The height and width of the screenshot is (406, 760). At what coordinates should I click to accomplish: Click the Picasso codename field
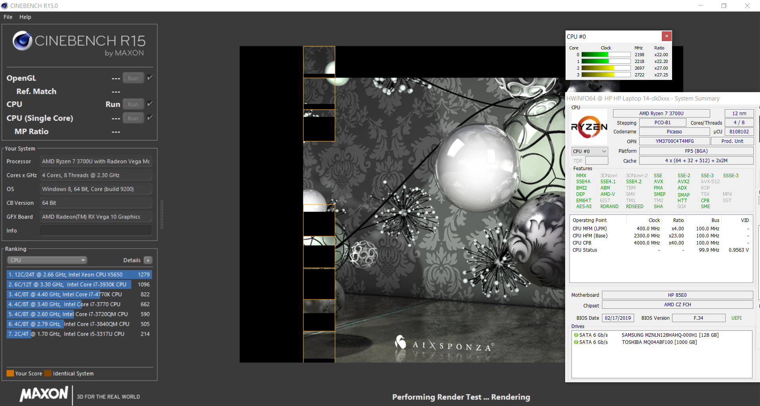674,132
